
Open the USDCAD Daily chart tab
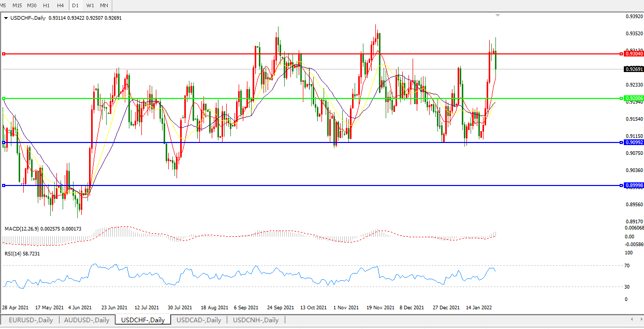tap(199, 320)
